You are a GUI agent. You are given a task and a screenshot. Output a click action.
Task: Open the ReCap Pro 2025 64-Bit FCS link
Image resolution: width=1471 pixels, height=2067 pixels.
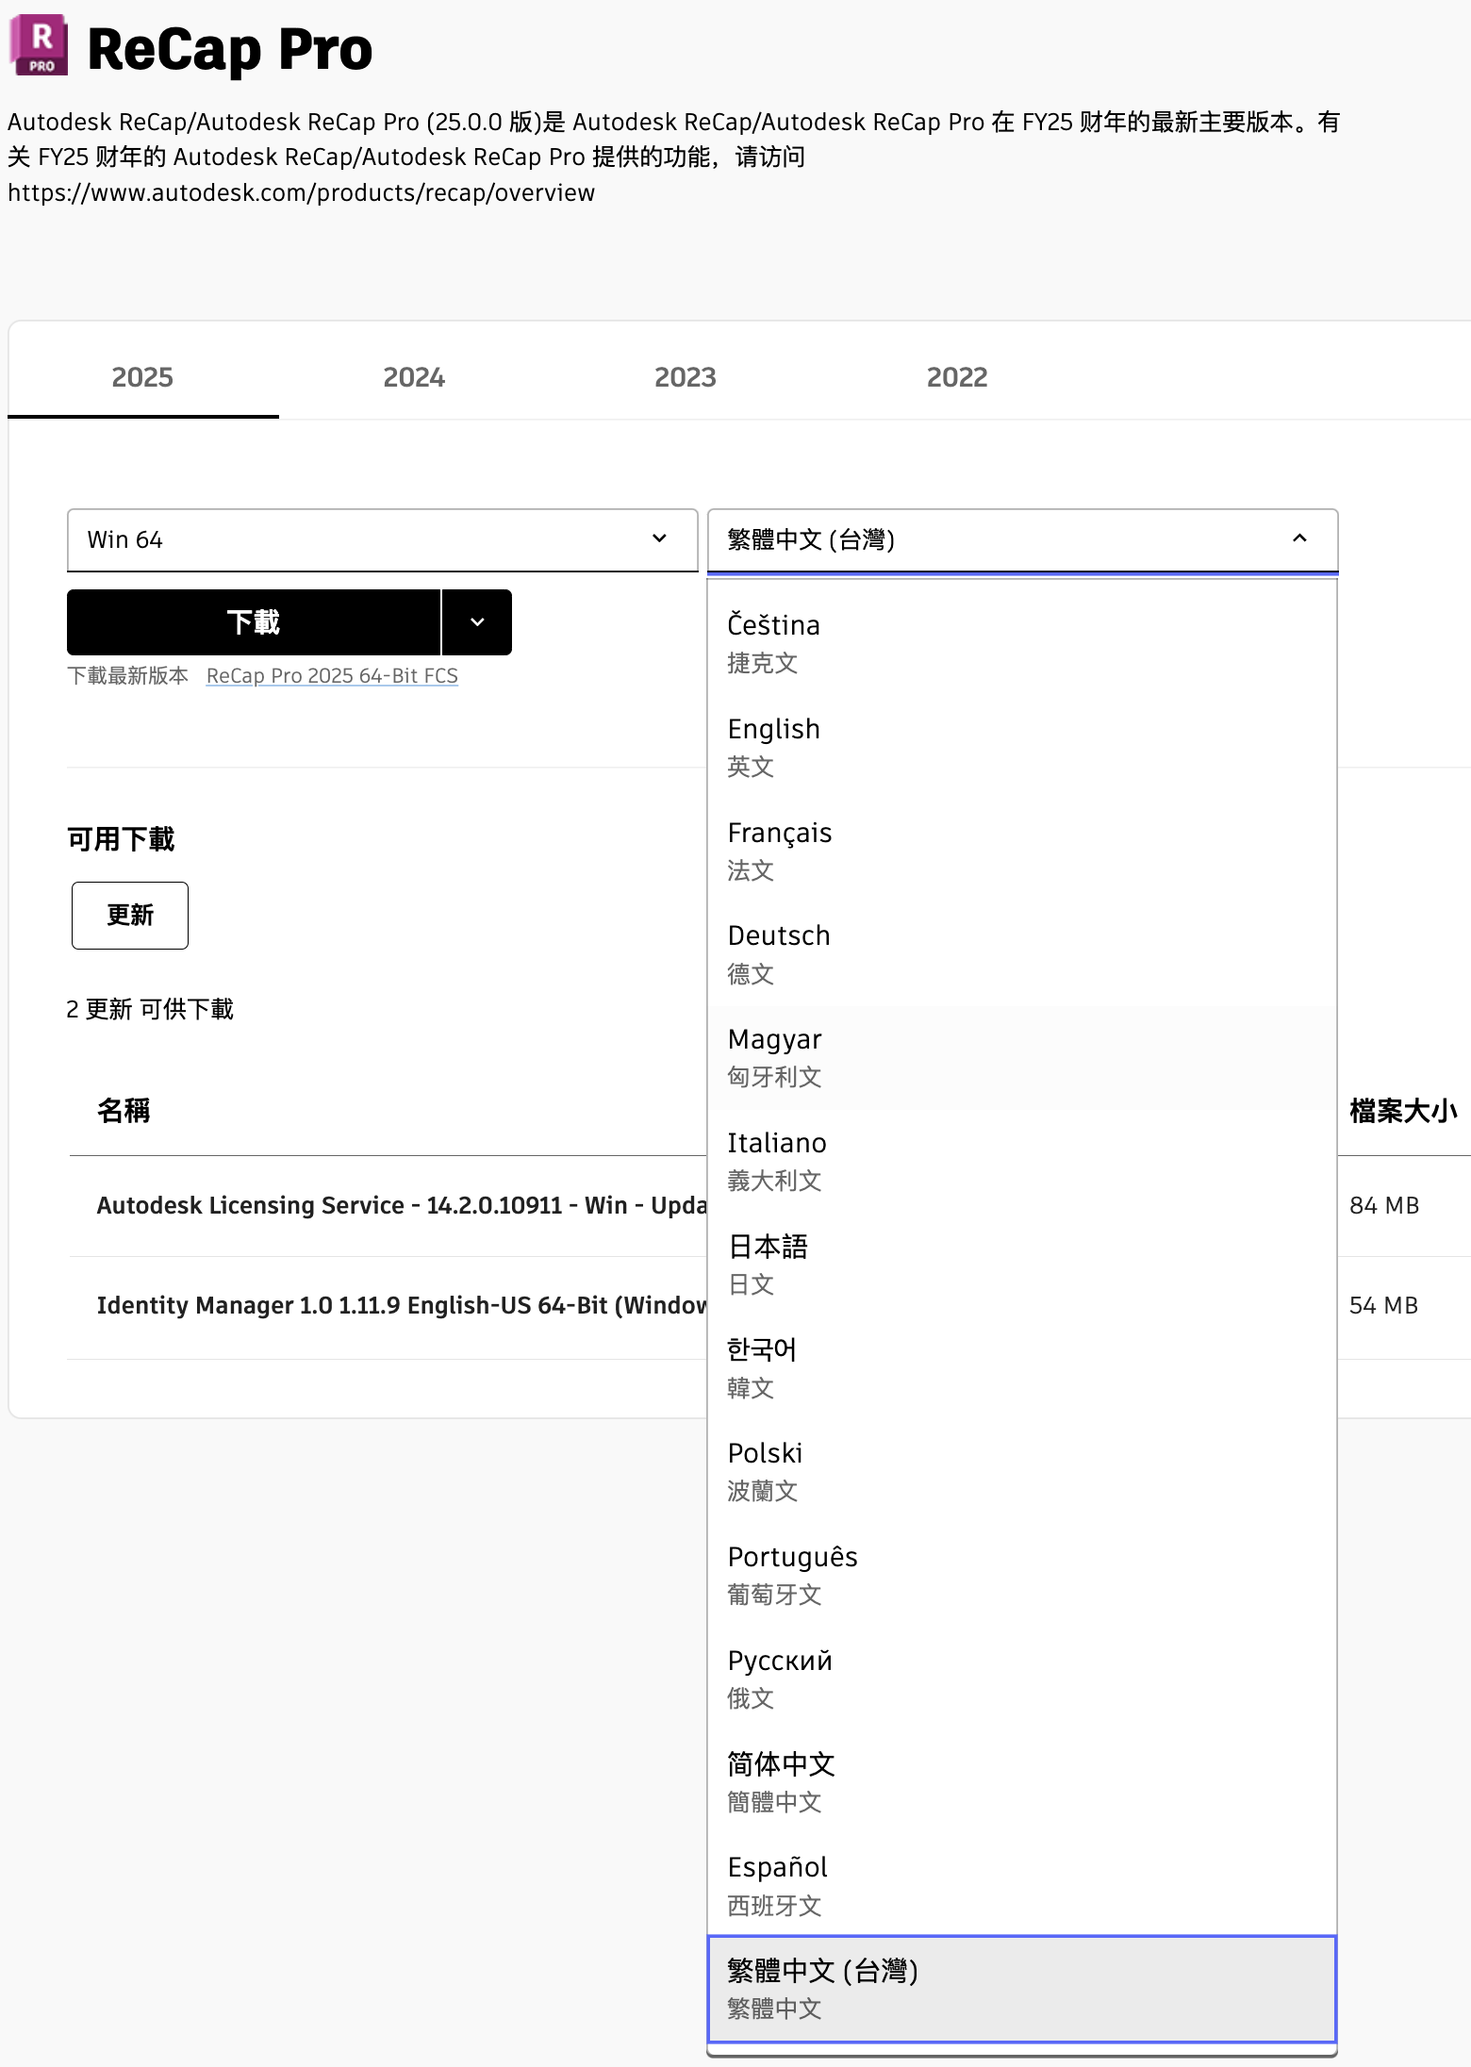click(332, 676)
